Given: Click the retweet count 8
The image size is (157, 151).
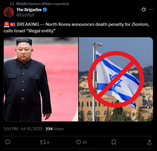Looking at the screenshot, I should [48, 142].
